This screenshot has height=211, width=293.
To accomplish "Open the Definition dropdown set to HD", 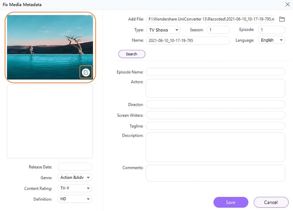I will click(75, 199).
